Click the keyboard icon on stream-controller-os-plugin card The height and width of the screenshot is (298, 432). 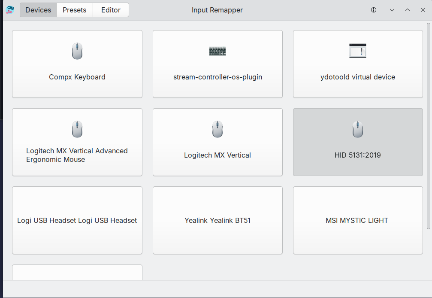(x=218, y=51)
